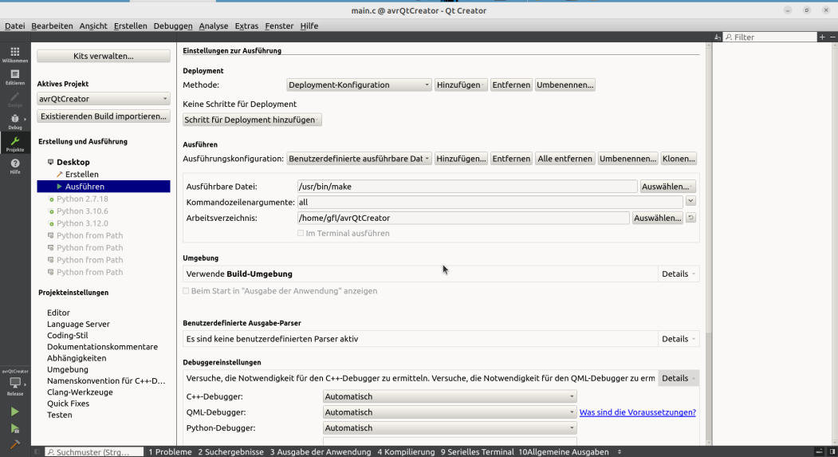The image size is (838, 457).
Task: Focus Ausführbare Datei input field
Action: (x=467, y=187)
